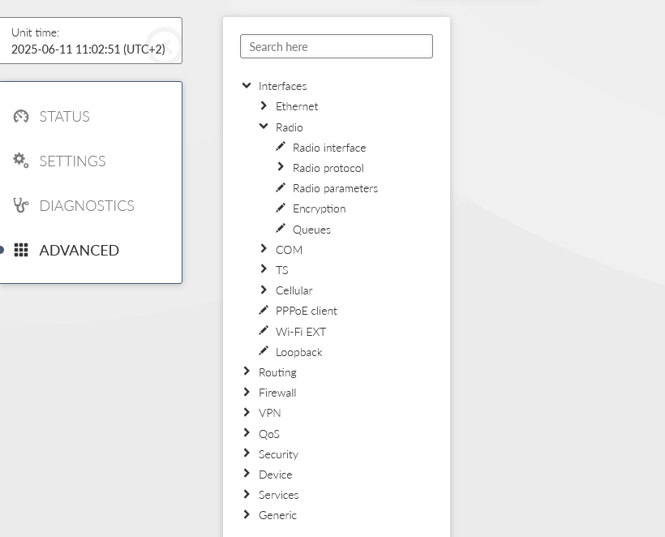665x537 pixels.
Task: Collapse the Interfaces tree node
Action: (x=247, y=85)
